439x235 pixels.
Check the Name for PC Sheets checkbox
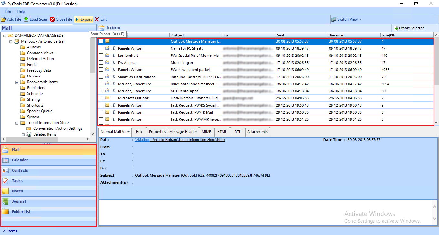[x=101, y=48]
